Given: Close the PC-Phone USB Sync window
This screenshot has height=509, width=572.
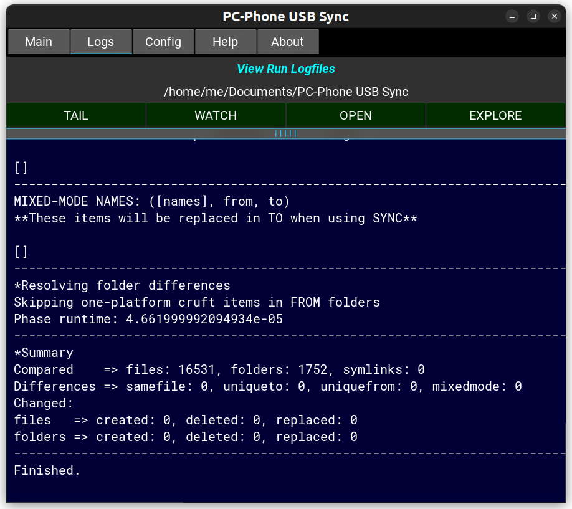Looking at the screenshot, I should coord(554,17).
